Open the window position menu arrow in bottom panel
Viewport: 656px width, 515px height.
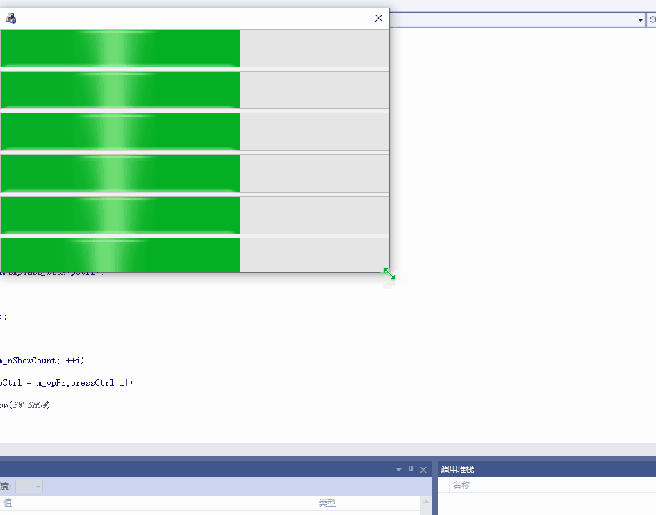[399, 470]
